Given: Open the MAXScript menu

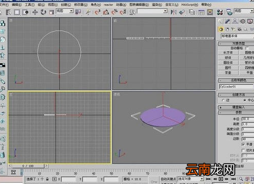Looking at the screenshot, I should [190, 5].
